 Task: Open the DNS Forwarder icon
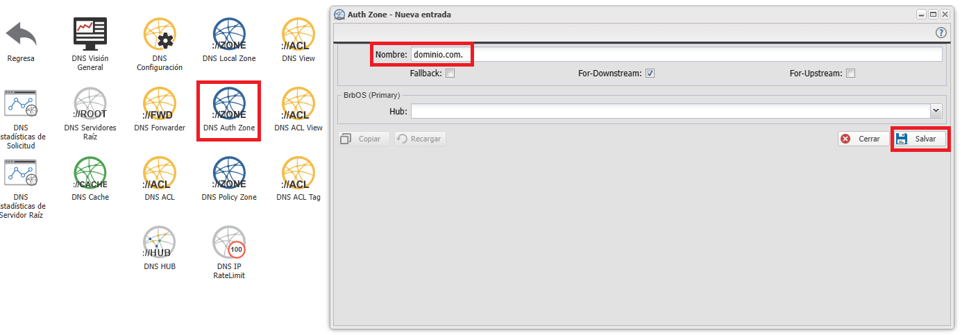(160, 105)
